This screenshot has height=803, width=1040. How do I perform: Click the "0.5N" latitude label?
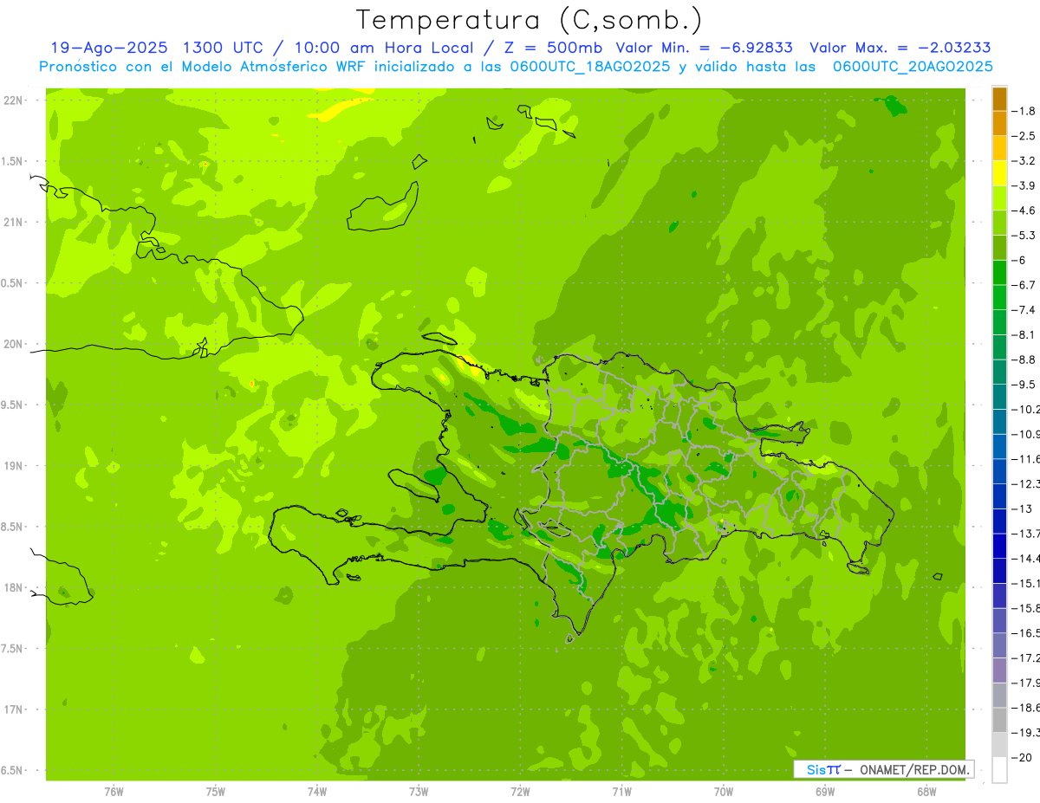tap(13, 283)
